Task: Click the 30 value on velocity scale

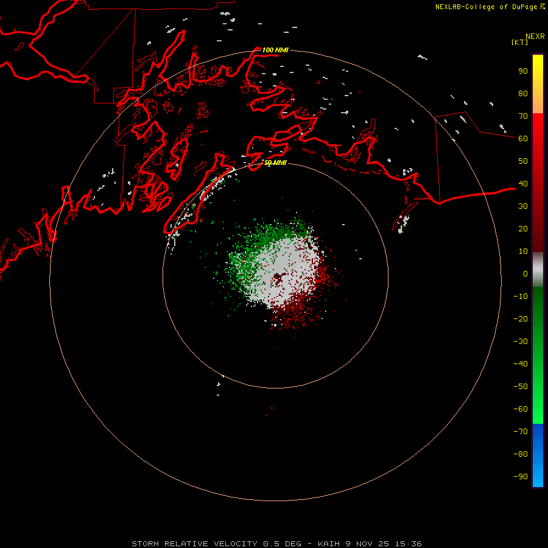Action: click(523, 206)
